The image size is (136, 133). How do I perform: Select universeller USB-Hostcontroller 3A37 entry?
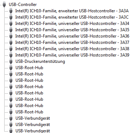[72, 42]
